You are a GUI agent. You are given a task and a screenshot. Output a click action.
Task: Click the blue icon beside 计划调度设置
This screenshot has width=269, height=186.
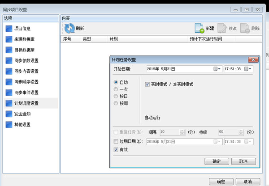tap(9, 103)
